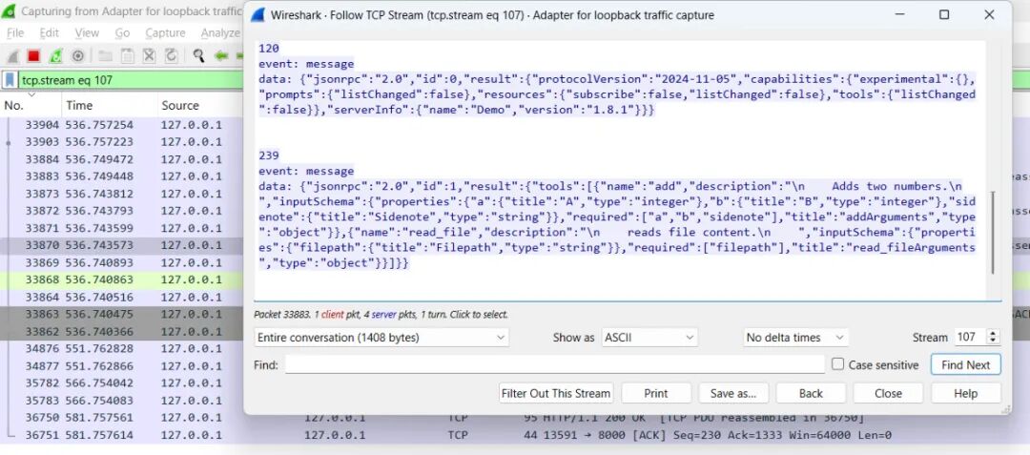Viewport: 1030px width, 455px height.
Task: Select packet row 33872
Action: [x=121, y=211]
